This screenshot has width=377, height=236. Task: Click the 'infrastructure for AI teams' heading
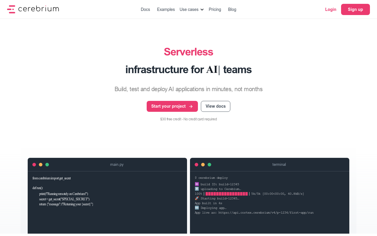click(188, 70)
